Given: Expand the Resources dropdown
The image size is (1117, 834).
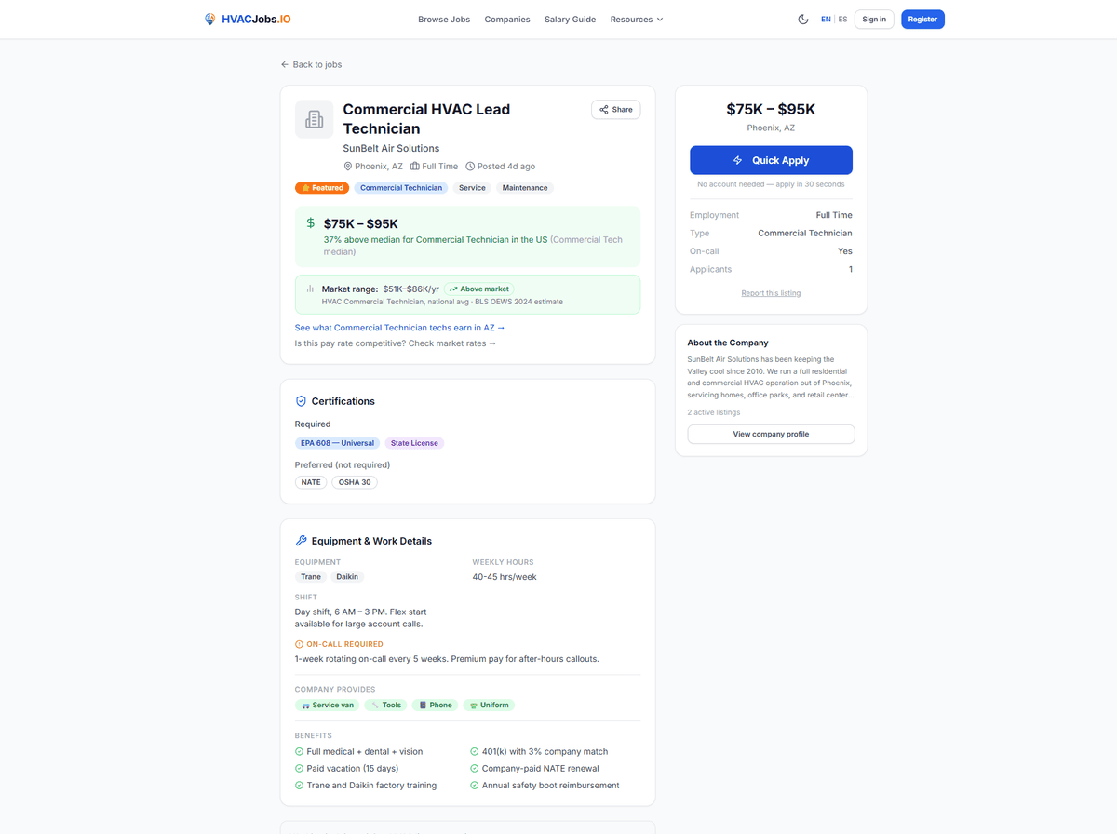Looking at the screenshot, I should [x=637, y=20].
